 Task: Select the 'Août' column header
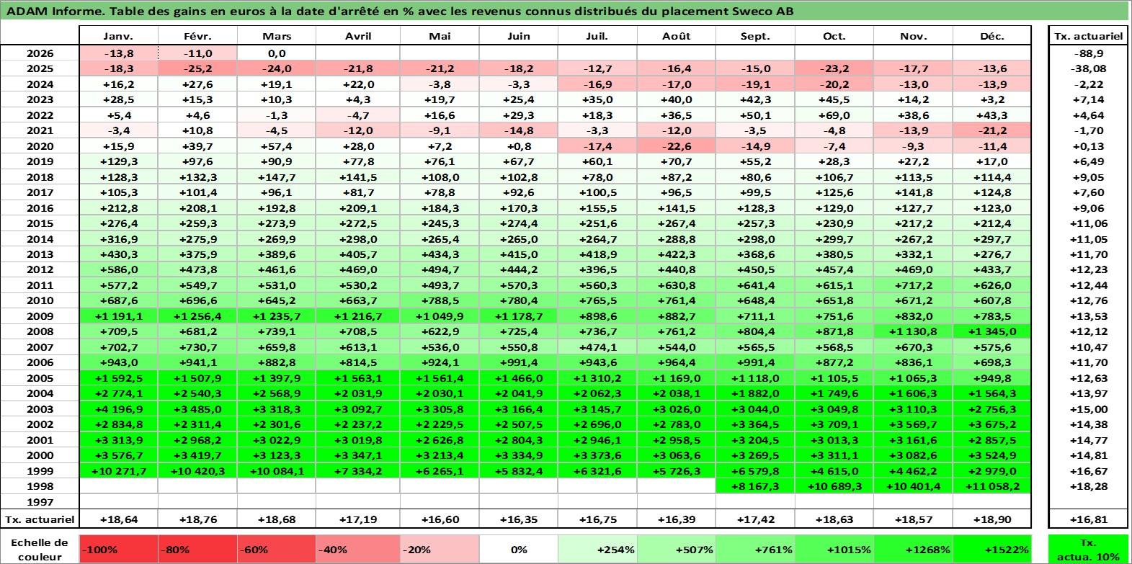(x=677, y=36)
